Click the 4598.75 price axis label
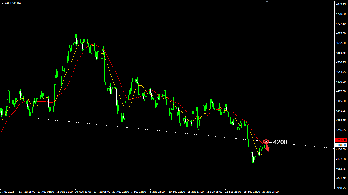Viewport: 348px width, 195px height. [341, 53]
